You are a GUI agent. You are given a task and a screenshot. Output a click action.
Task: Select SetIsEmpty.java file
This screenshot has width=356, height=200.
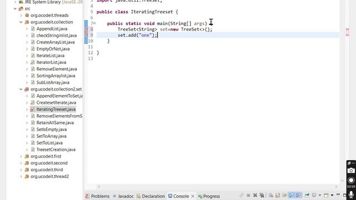pos(52,129)
